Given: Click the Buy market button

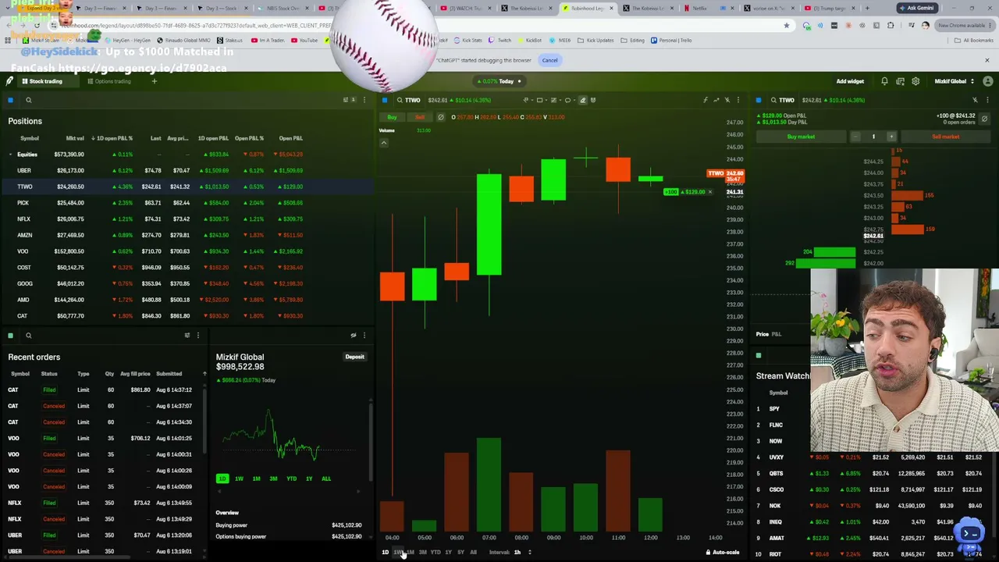Looking at the screenshot, I should coord(801,137).
